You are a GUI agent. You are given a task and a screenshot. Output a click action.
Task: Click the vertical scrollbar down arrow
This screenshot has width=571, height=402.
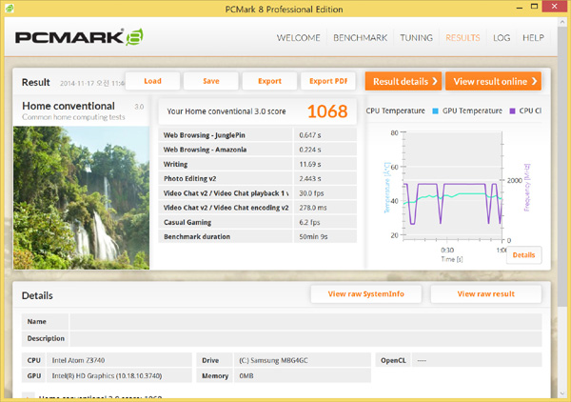(x=562, y=393)
